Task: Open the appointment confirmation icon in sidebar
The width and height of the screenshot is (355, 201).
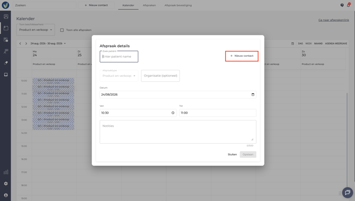Action: 6,40
